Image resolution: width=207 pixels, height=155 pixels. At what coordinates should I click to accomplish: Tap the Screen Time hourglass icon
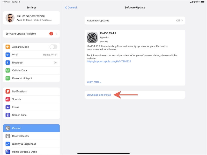8,115
